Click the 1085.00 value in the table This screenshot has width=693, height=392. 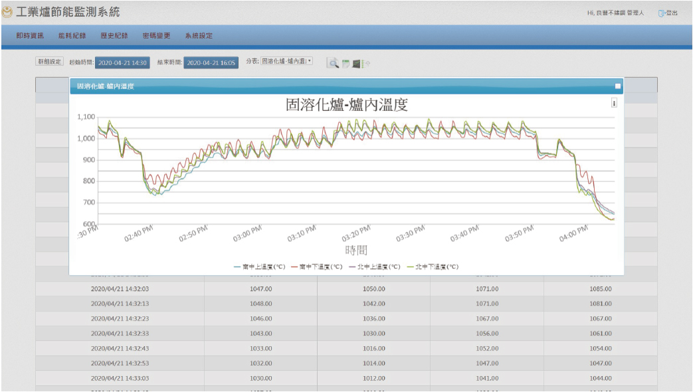pyautogui.click(x=601, y=289)
